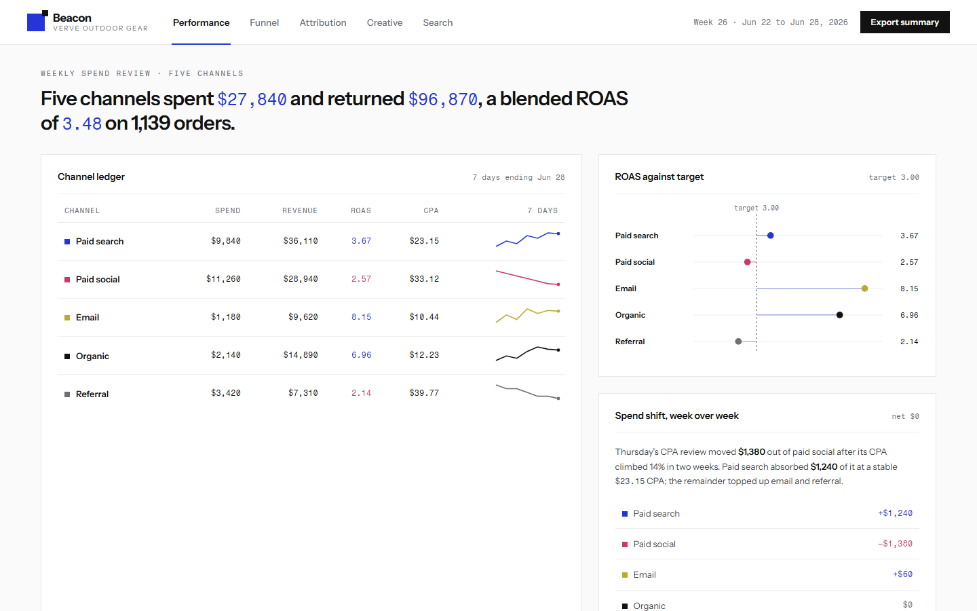977x611 pixels.
Task: Click the $10.44 CPA value
Action: coord(424,317)
